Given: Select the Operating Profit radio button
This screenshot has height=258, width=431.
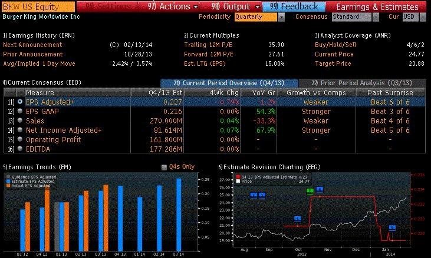Looking at the screenshot, I should pos(20,139).
